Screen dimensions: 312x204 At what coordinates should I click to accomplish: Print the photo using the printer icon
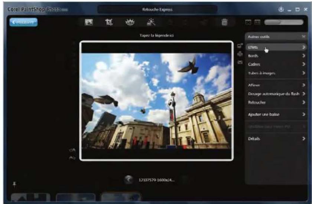click(240, 54)
